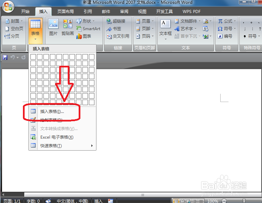This screenshot has height=203, width=262.
Task: Choose 插入表格(I)... menu entry
Action: (63, 111)
